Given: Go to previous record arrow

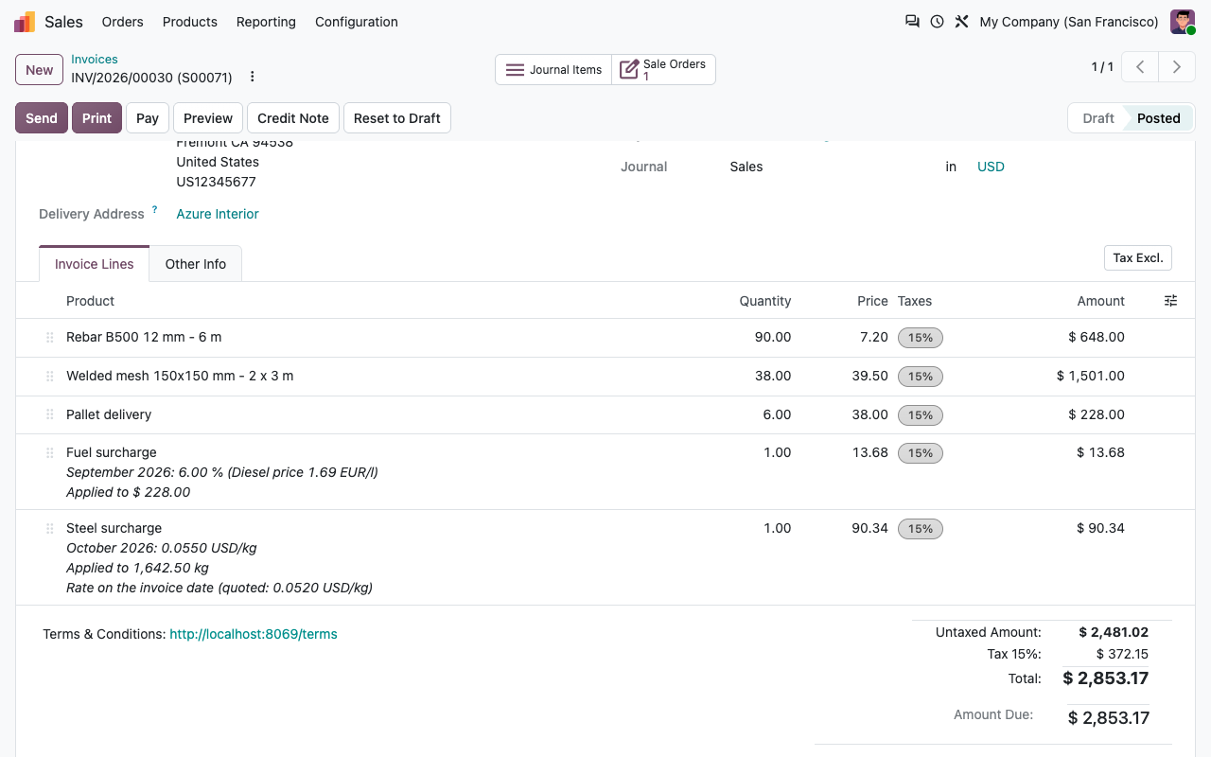Looking at the screenshot, I should click(1141, 67).
